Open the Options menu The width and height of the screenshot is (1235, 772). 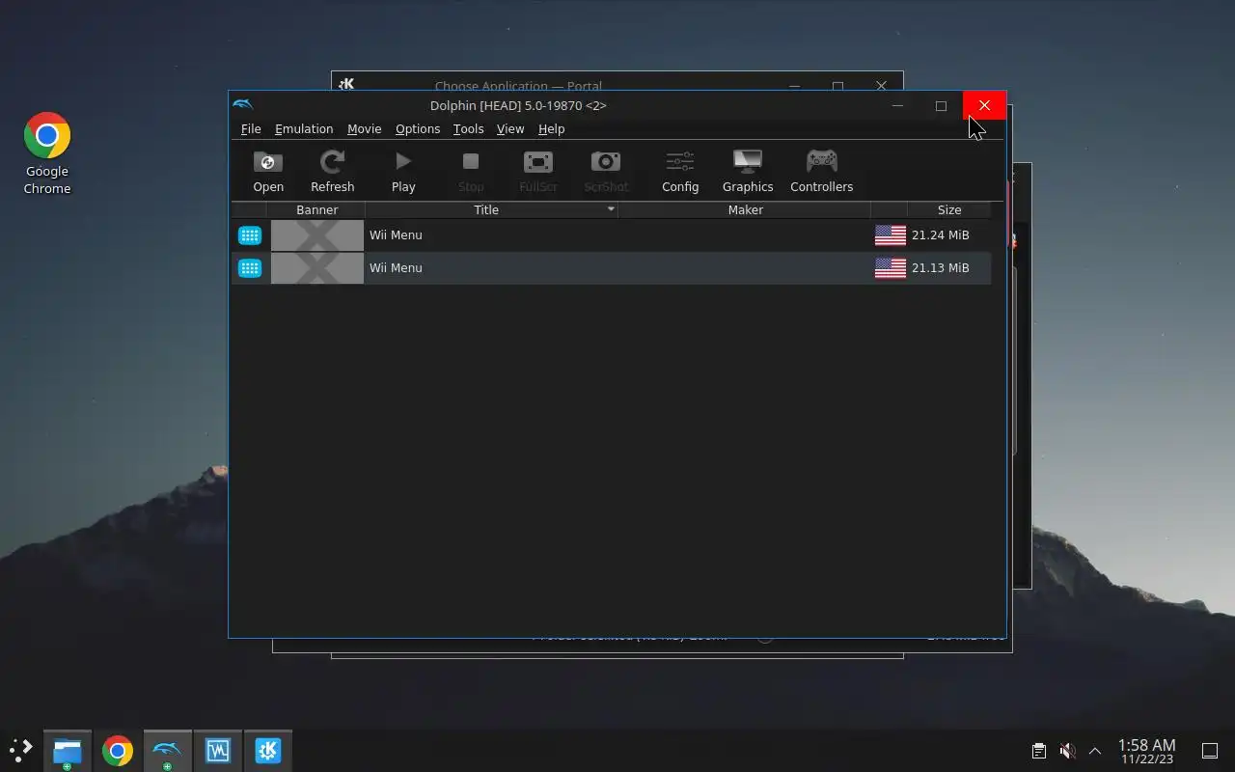418,129
